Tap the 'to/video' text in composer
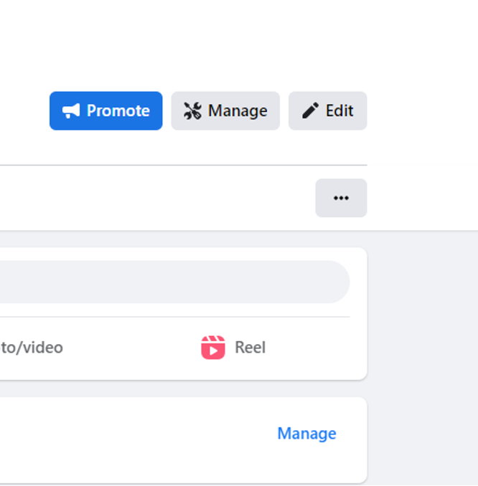 (x=32, y=348)
